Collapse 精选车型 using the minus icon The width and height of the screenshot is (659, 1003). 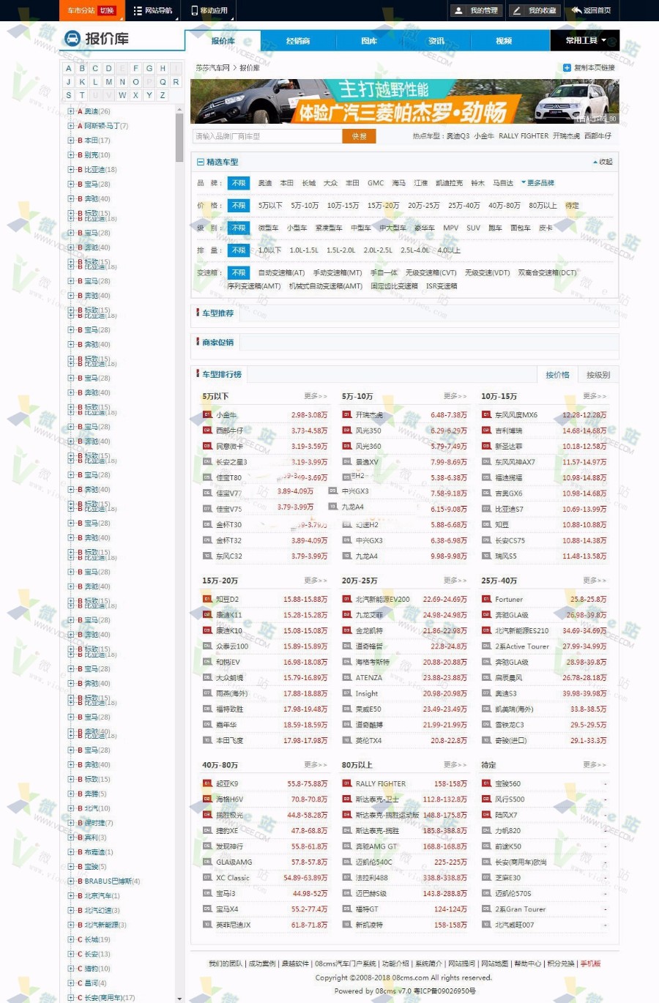tap(202, 162)
